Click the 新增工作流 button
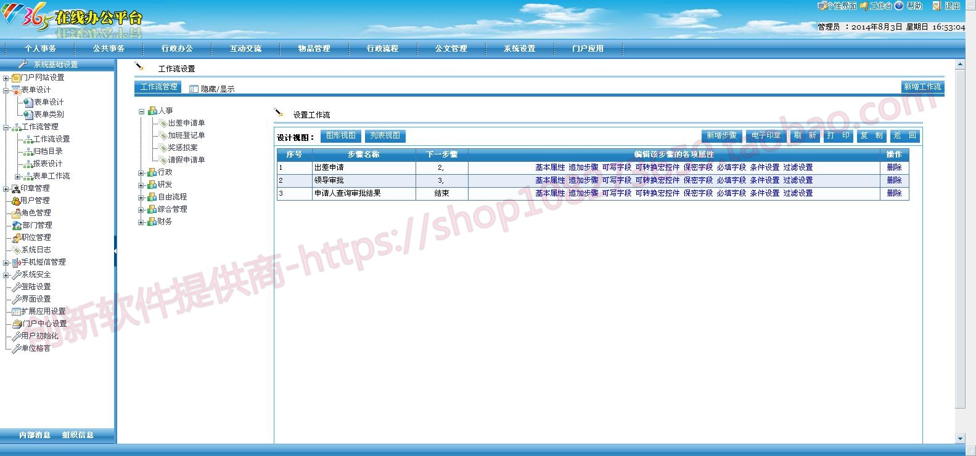The width and height of the screenshot is (976, 456). (922, 87)
